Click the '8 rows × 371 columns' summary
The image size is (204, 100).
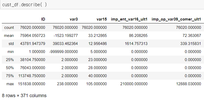(24, 96)
